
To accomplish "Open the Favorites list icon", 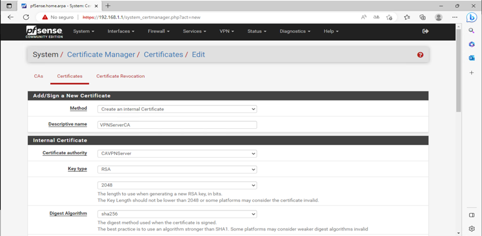I will 407,17.
